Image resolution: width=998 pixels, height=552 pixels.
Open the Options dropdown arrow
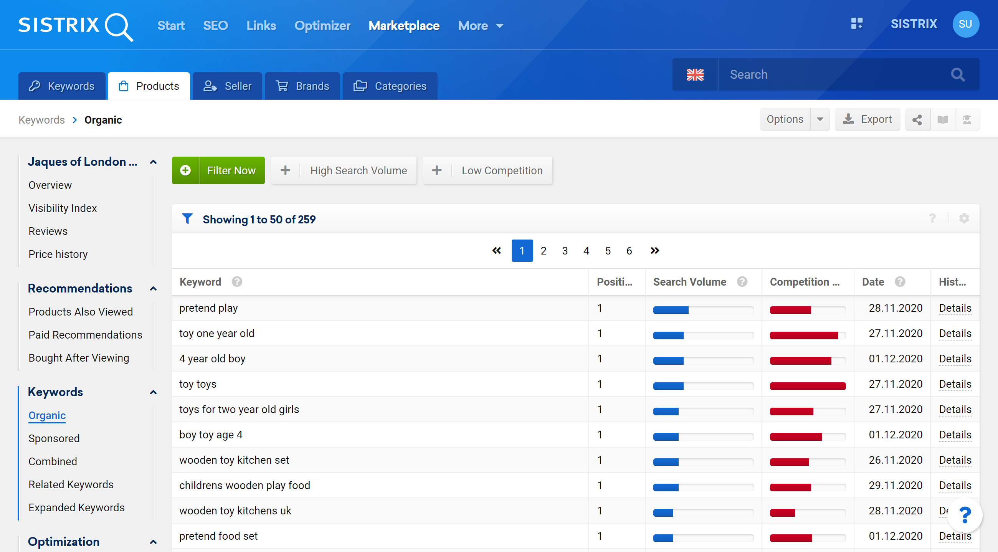pyautogui.click(x=820, y=119)
